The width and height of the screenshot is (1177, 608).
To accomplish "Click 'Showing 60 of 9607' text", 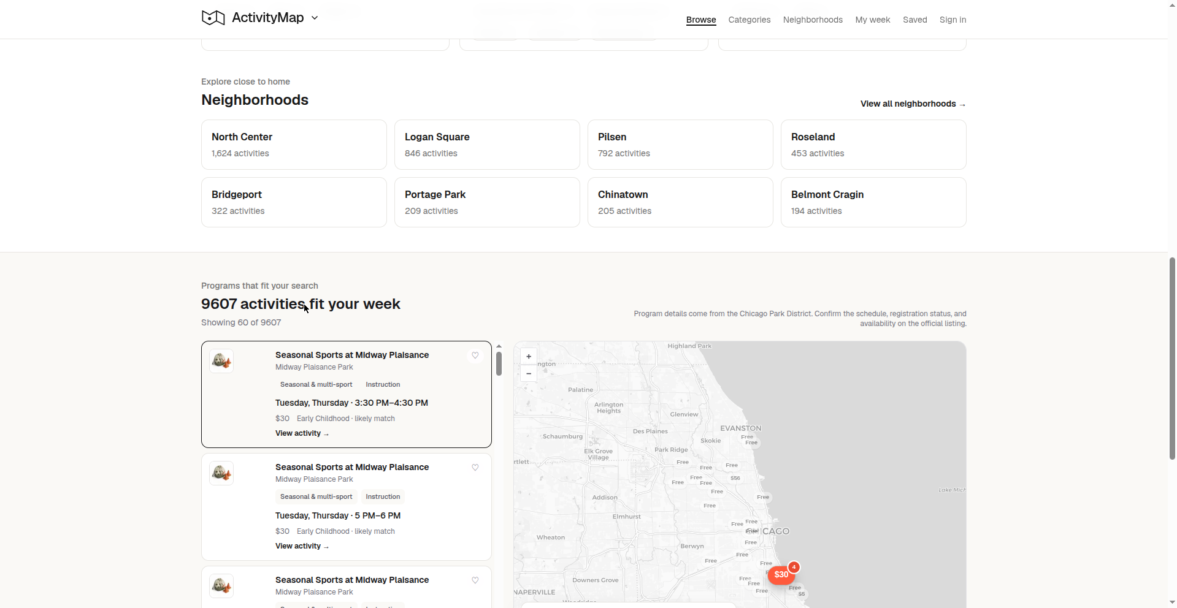I will [241, 322].
